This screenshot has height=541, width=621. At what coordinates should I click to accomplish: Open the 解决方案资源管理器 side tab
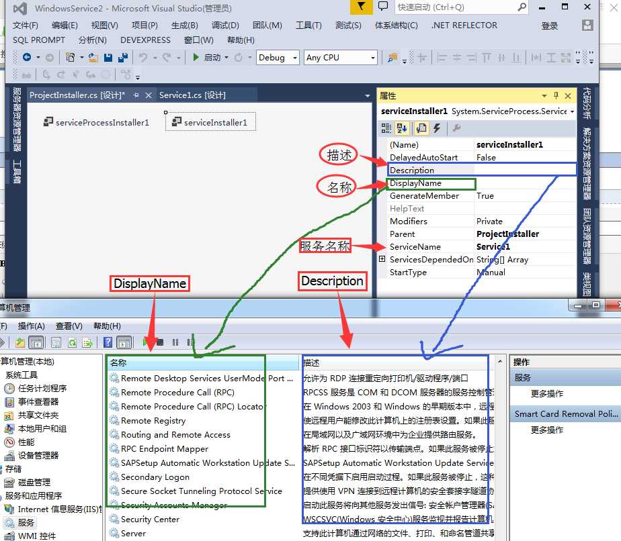(587, 164)
